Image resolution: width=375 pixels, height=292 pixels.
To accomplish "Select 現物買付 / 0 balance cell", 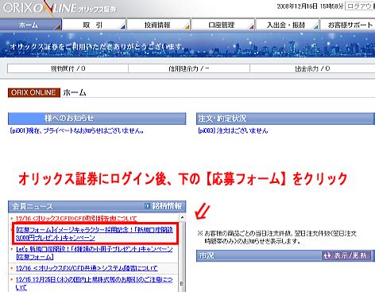I will (68, 68).
